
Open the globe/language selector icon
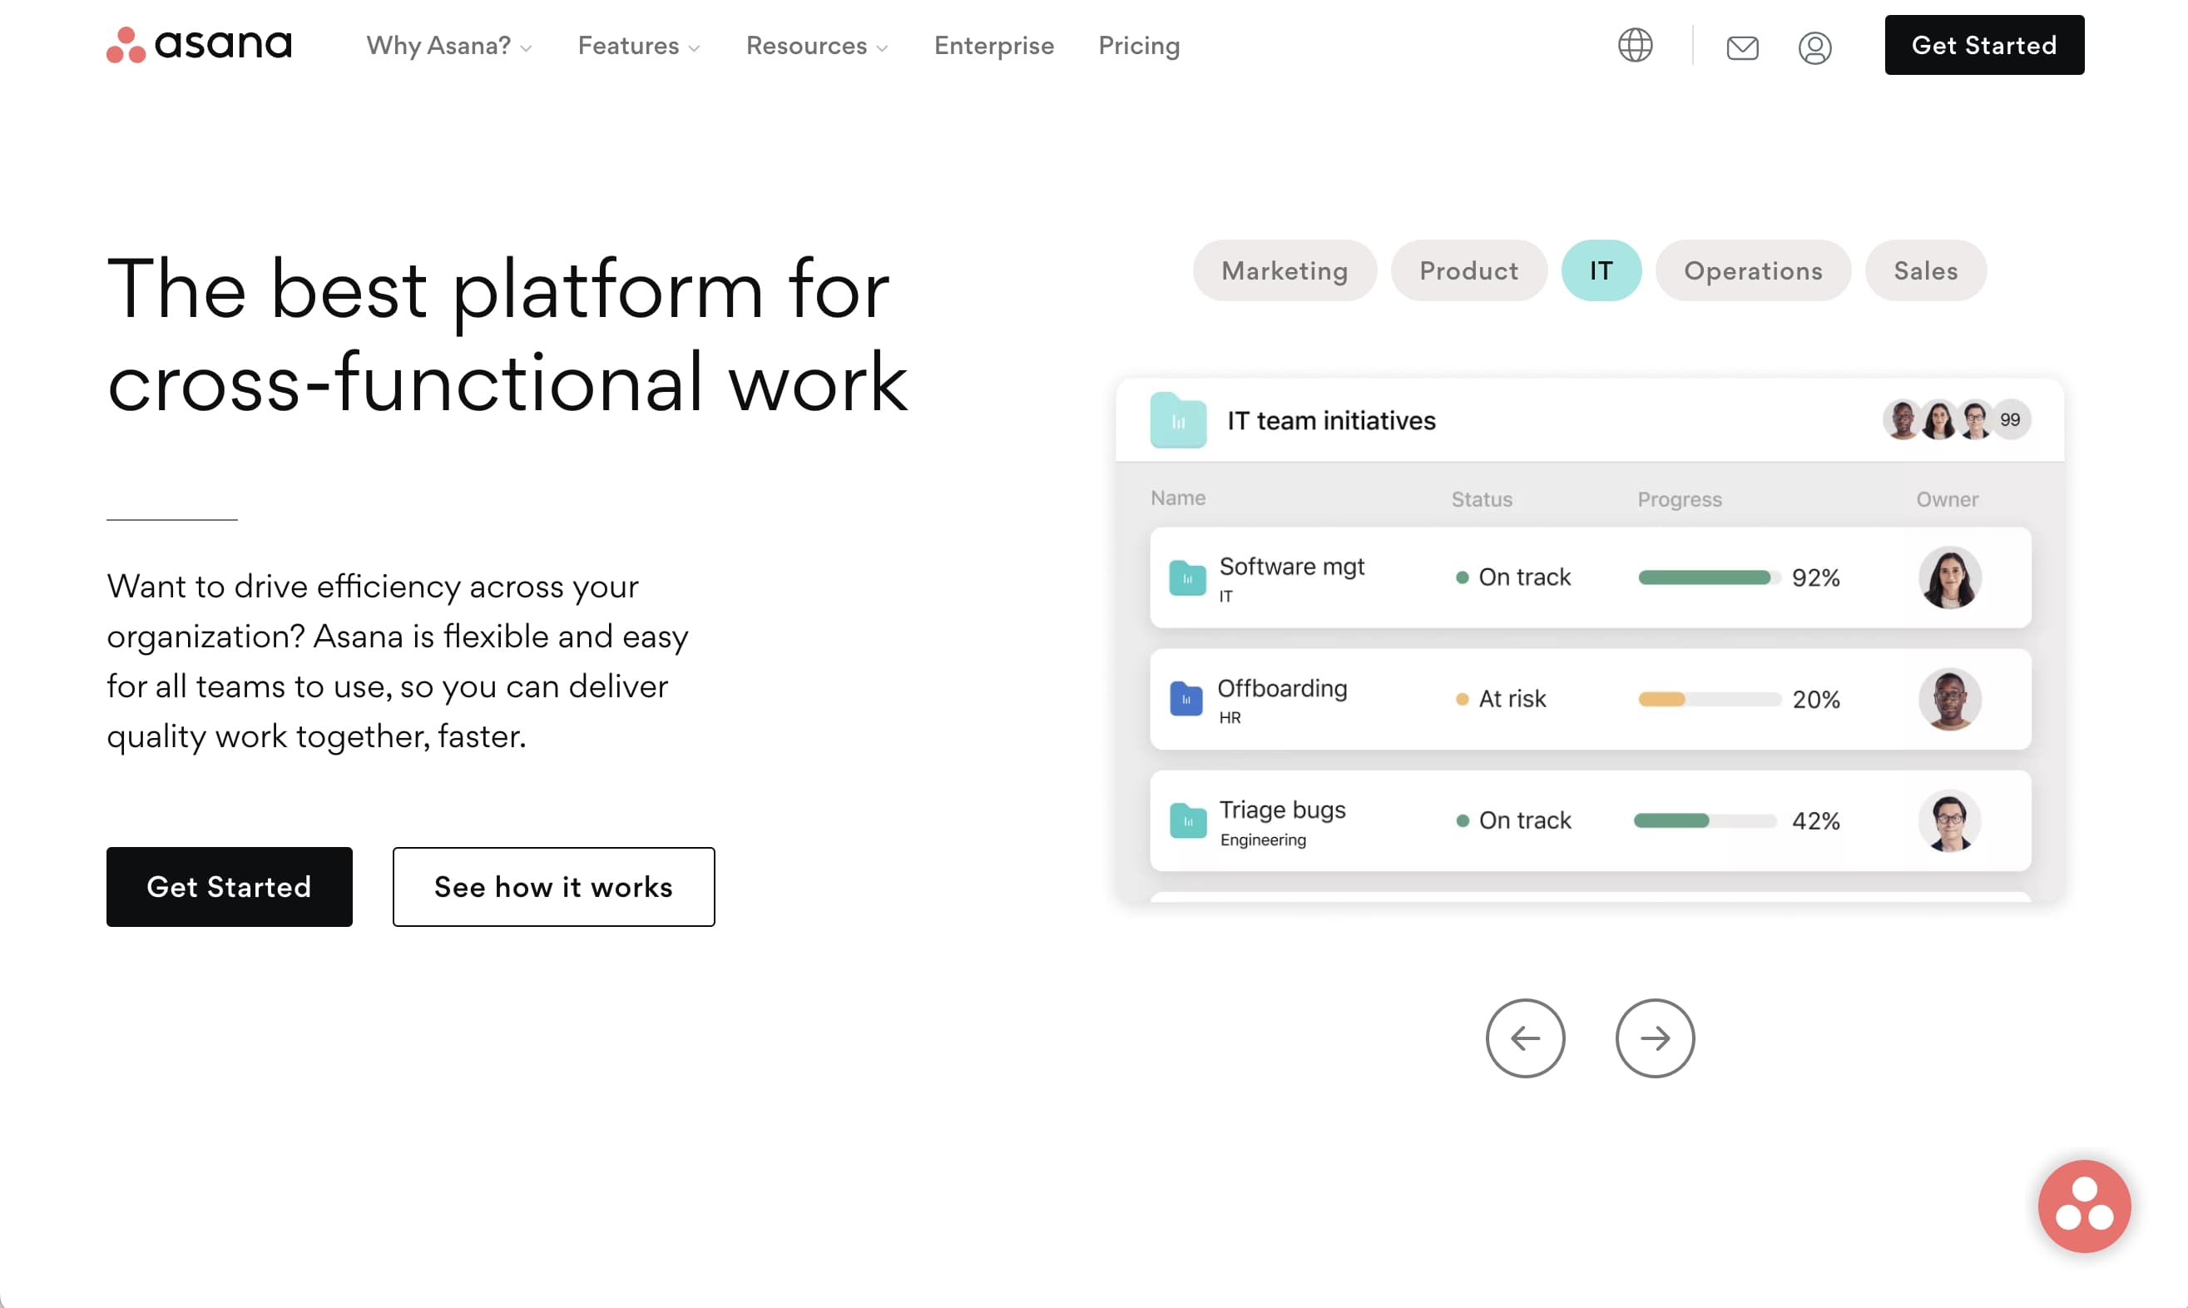coord(1637,43)
